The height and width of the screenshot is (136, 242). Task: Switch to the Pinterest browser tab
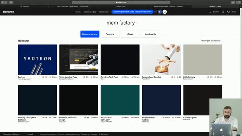point(24,6)
